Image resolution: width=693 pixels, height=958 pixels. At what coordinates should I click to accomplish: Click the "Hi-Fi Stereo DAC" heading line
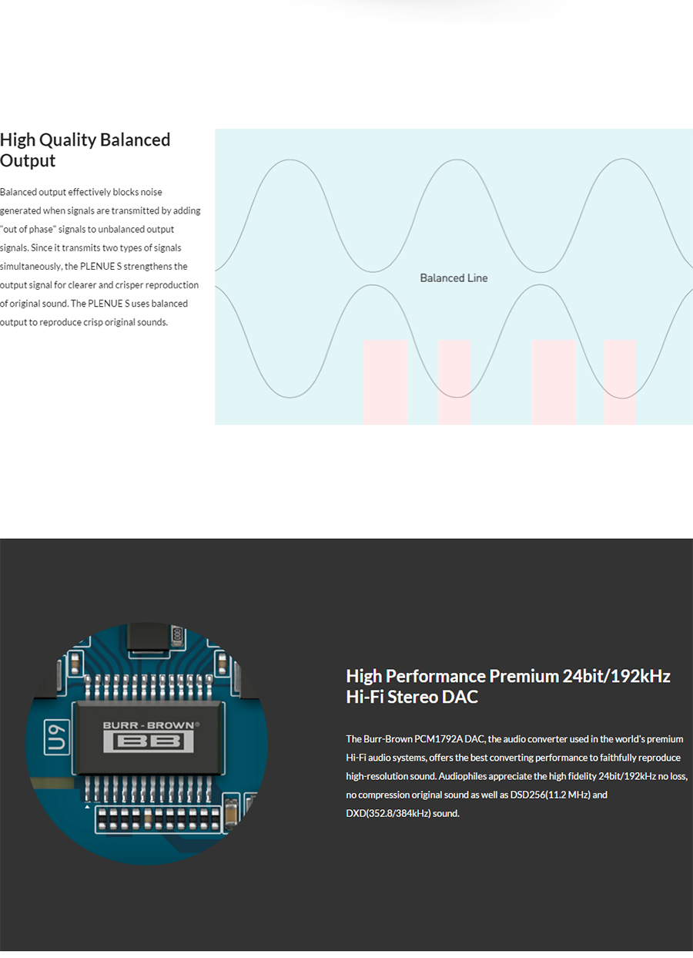click(x=412, y=697)
